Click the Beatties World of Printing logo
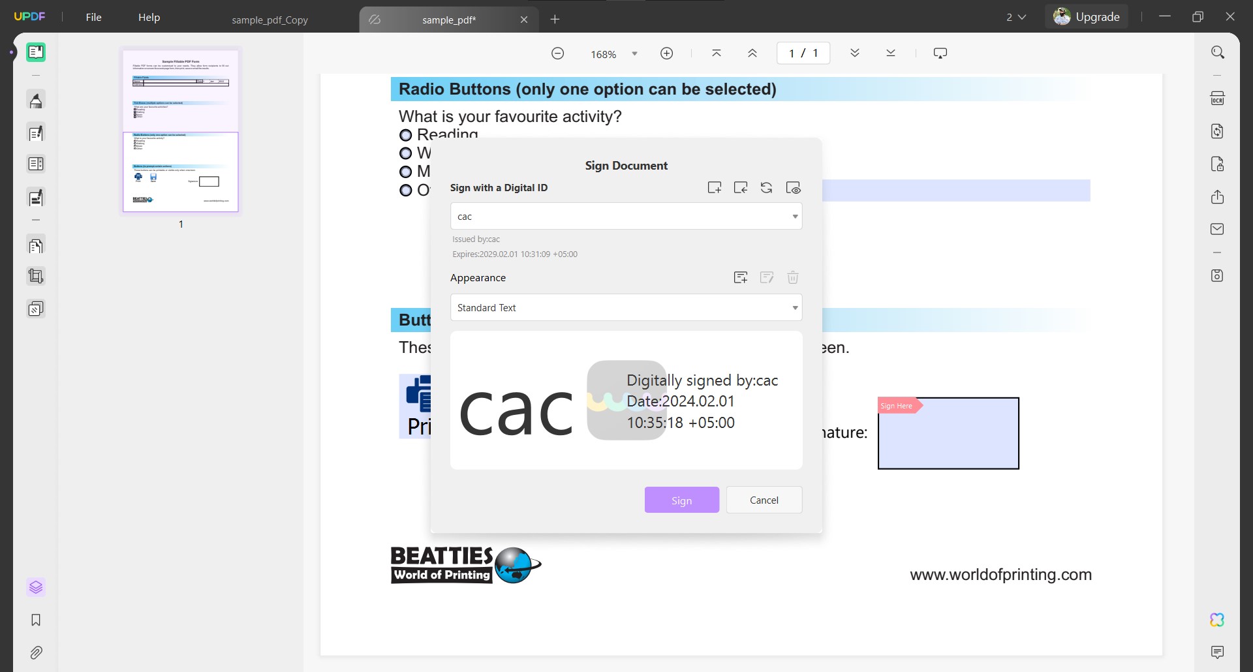Screen dimensions: 1253x672 (466, 565)
